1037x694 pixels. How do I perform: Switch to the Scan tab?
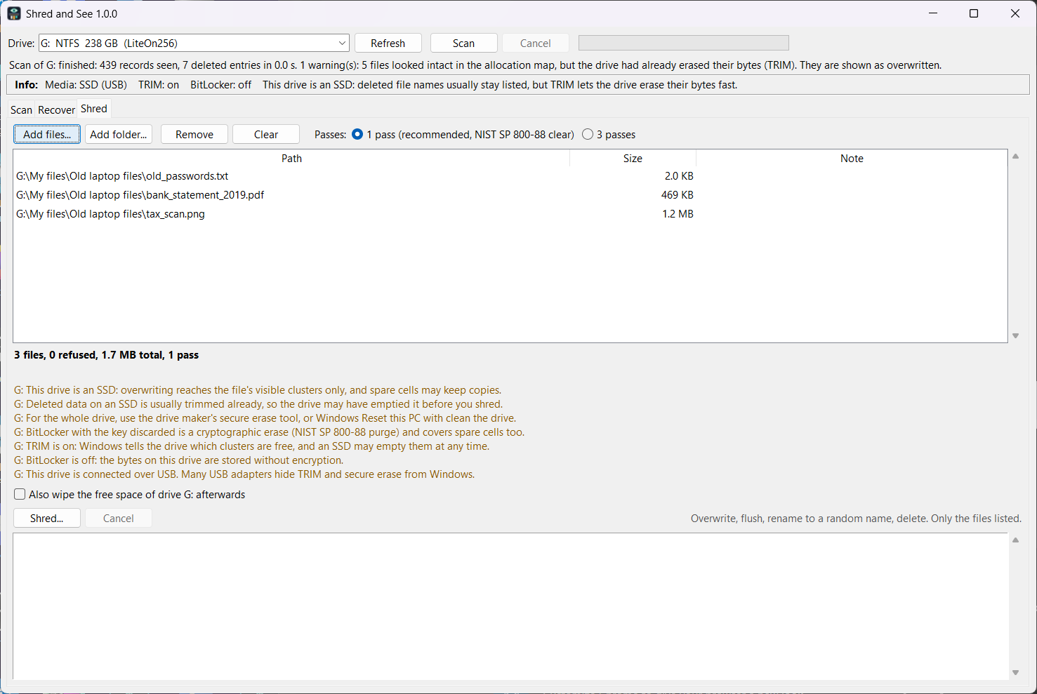(21, 110)
